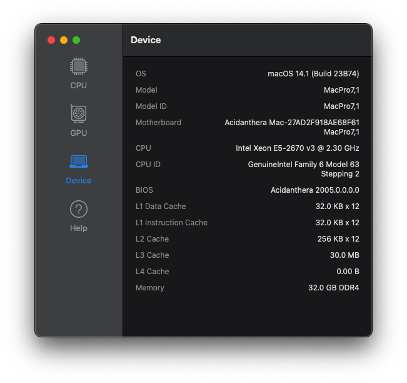The height and width of the screenshot is (383, 407).
Task: Click the CPU ID label
Action: 148,165
